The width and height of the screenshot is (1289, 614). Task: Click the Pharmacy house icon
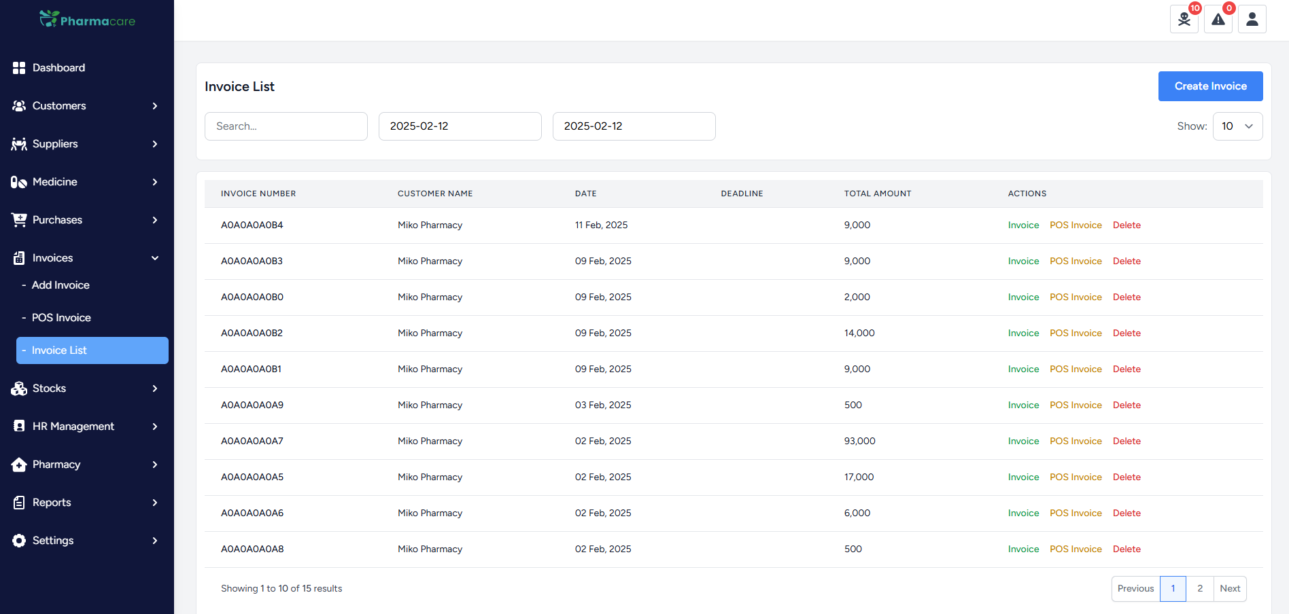tap(19, 465)
